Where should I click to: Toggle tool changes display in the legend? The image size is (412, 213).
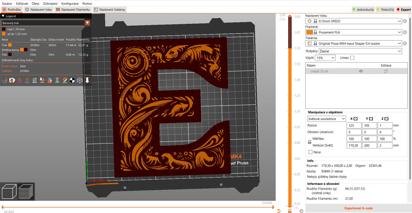click(42, 80)
